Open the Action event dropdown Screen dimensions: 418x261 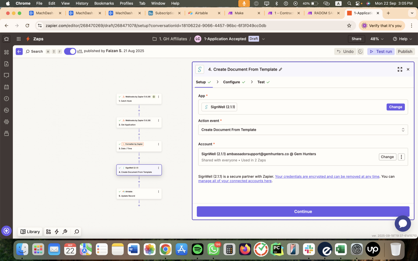pos(303,130)
